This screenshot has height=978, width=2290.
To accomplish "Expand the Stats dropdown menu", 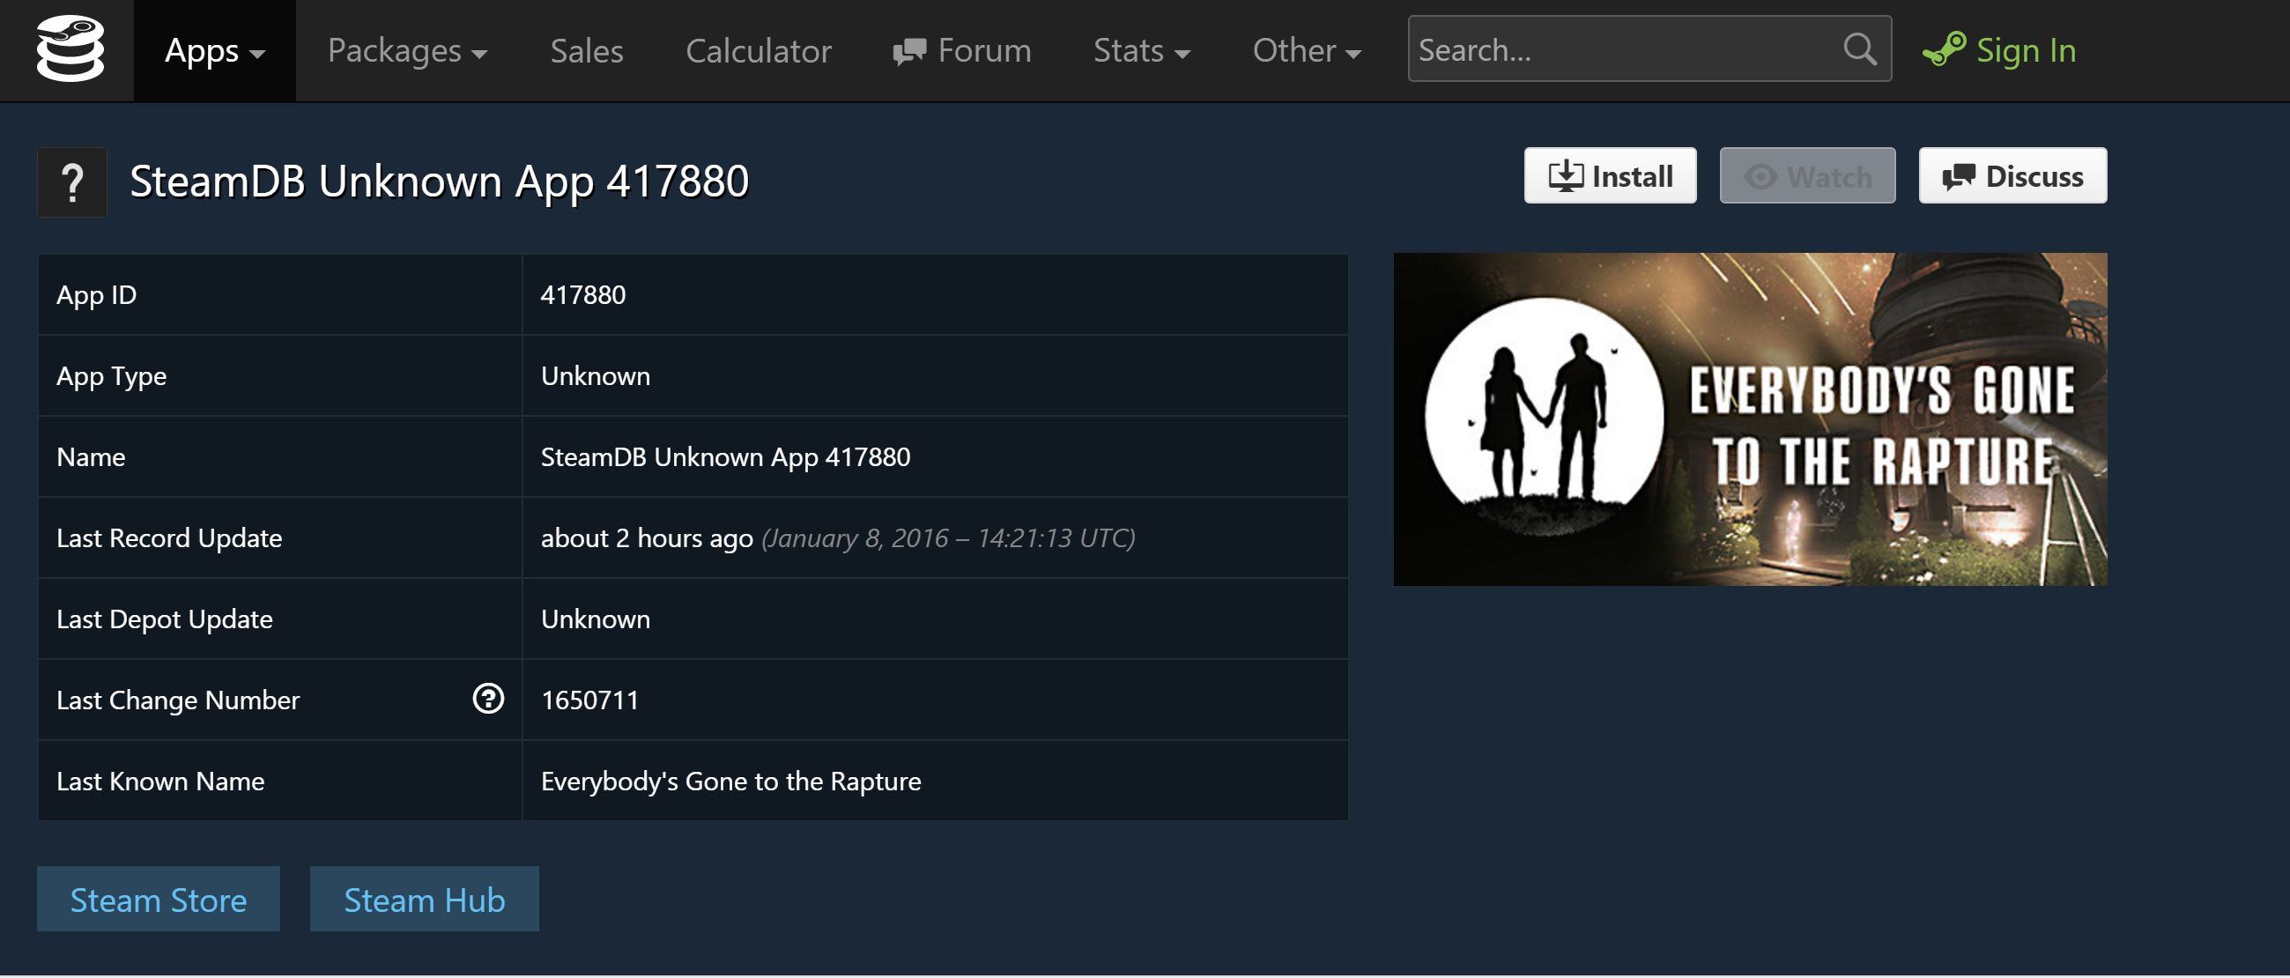I will click(x=1144, y=48).
